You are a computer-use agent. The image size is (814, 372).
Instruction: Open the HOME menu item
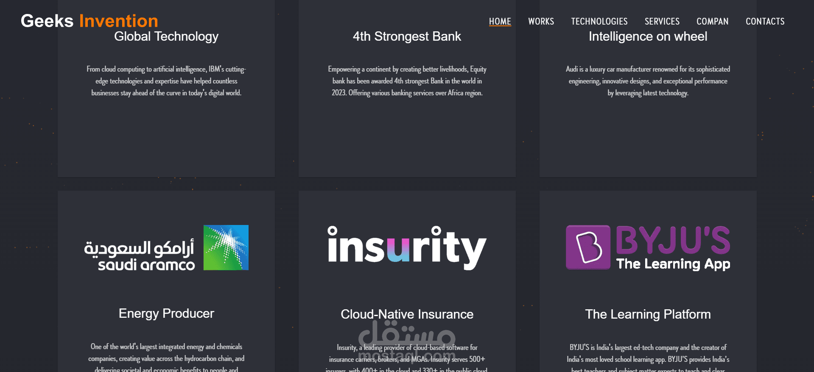click(x=500, y=21)
